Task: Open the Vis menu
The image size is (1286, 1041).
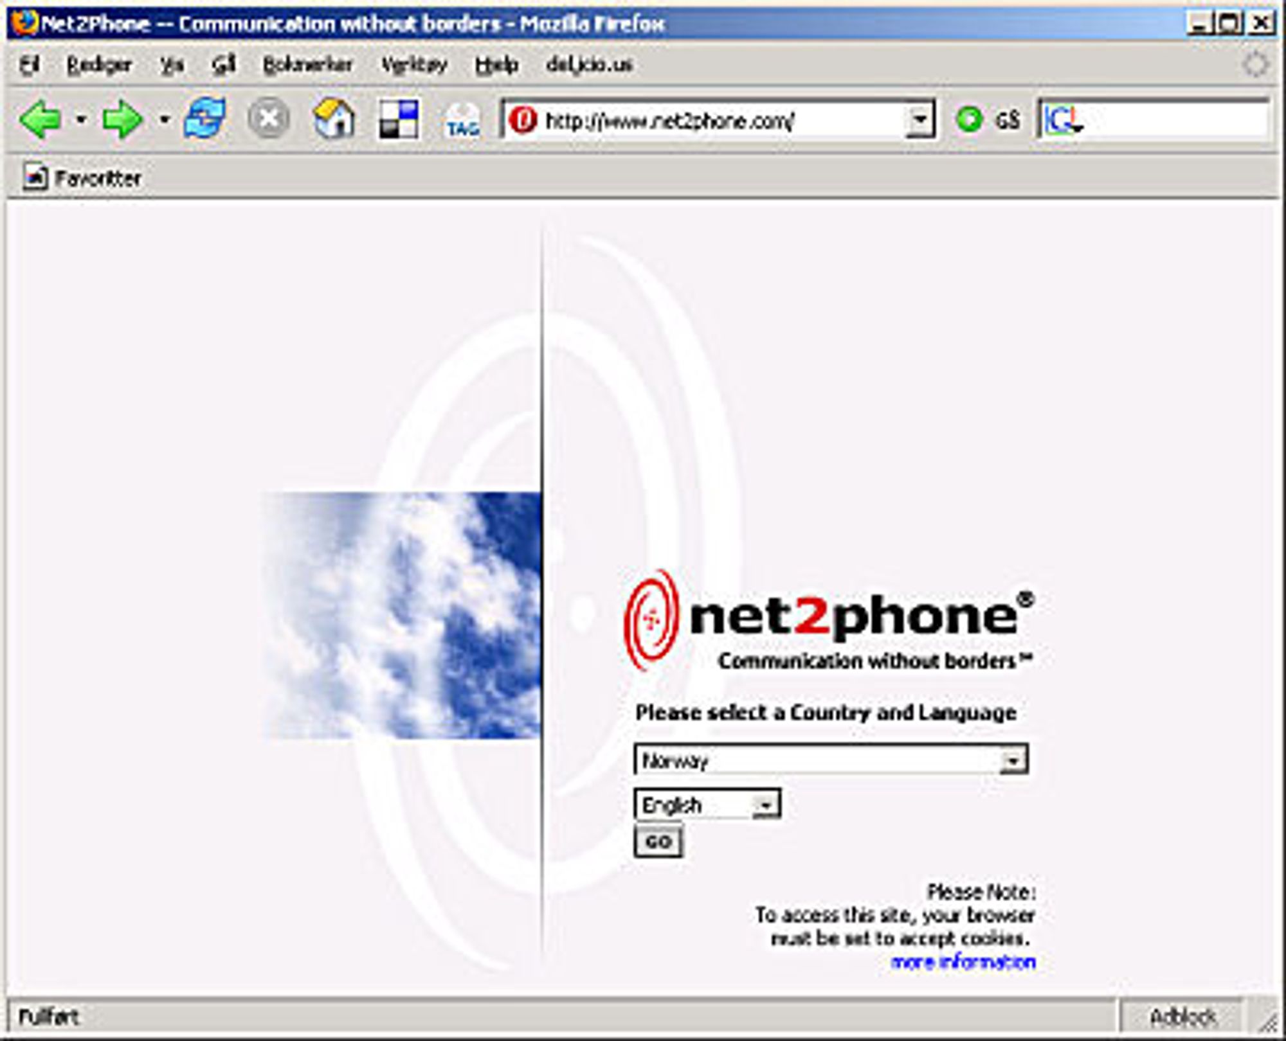Action: coord(172,65)
